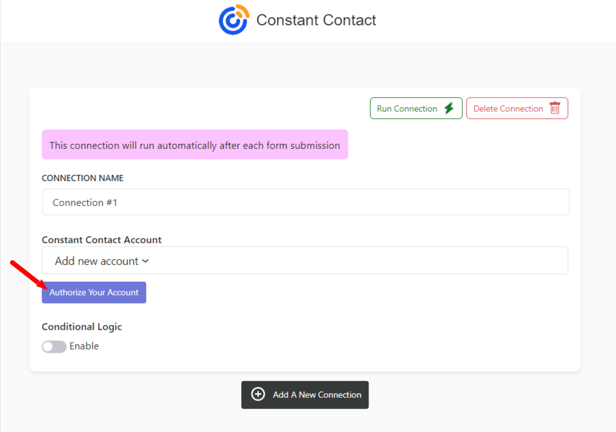Click the automatic form submission notice banner

(x=195, y=145)
